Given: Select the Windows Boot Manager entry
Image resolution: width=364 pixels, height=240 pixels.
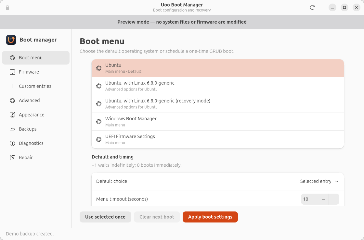Looking at the screenshot, I should 218,122.
